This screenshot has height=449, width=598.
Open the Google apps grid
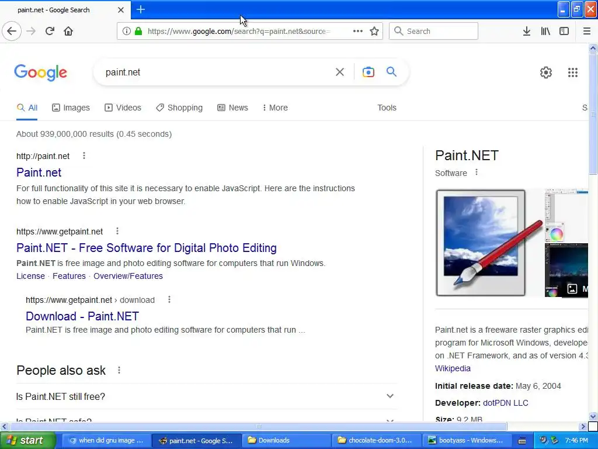tap(572, 72)
